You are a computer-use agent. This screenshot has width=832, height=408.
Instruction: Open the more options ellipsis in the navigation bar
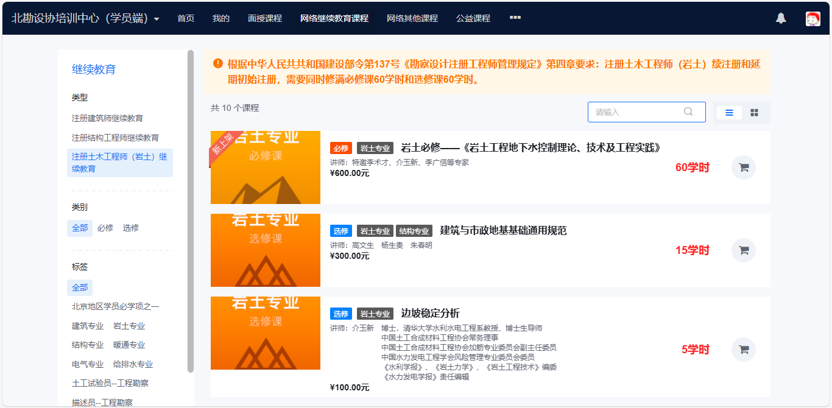pyautogui.click(x=515, y=18)
